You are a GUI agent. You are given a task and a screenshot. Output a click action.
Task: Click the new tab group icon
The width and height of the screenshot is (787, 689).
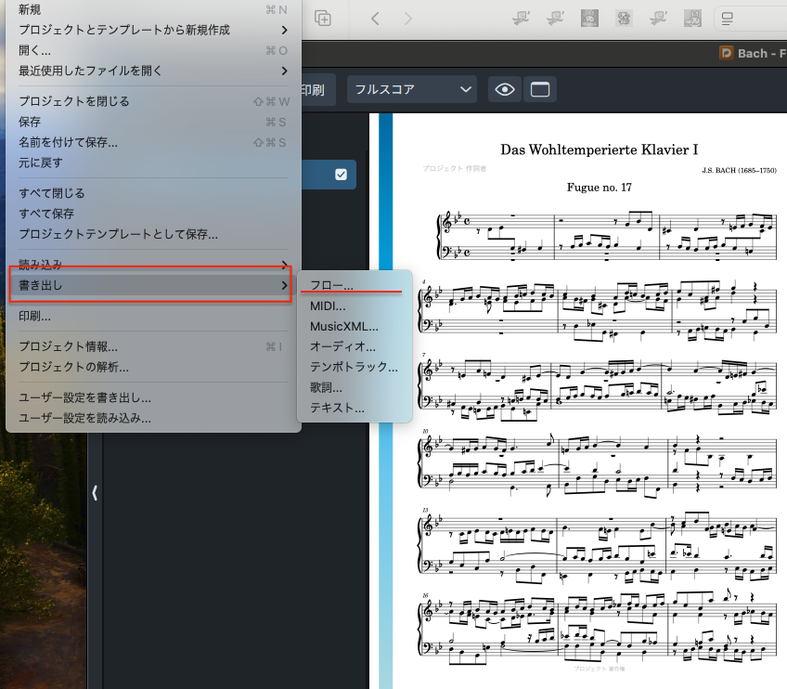[323, 18]
